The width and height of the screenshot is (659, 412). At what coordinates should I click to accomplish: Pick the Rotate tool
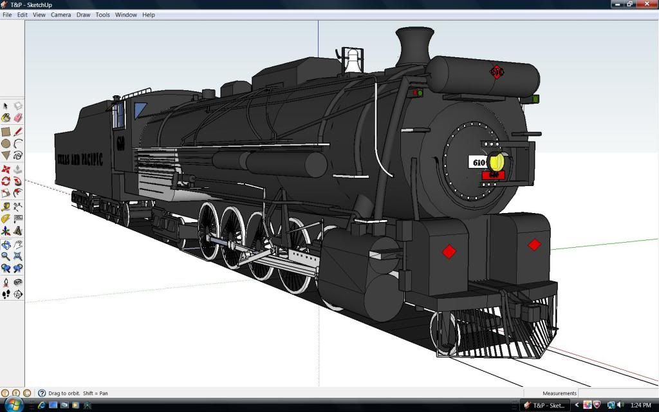(5, 181)
